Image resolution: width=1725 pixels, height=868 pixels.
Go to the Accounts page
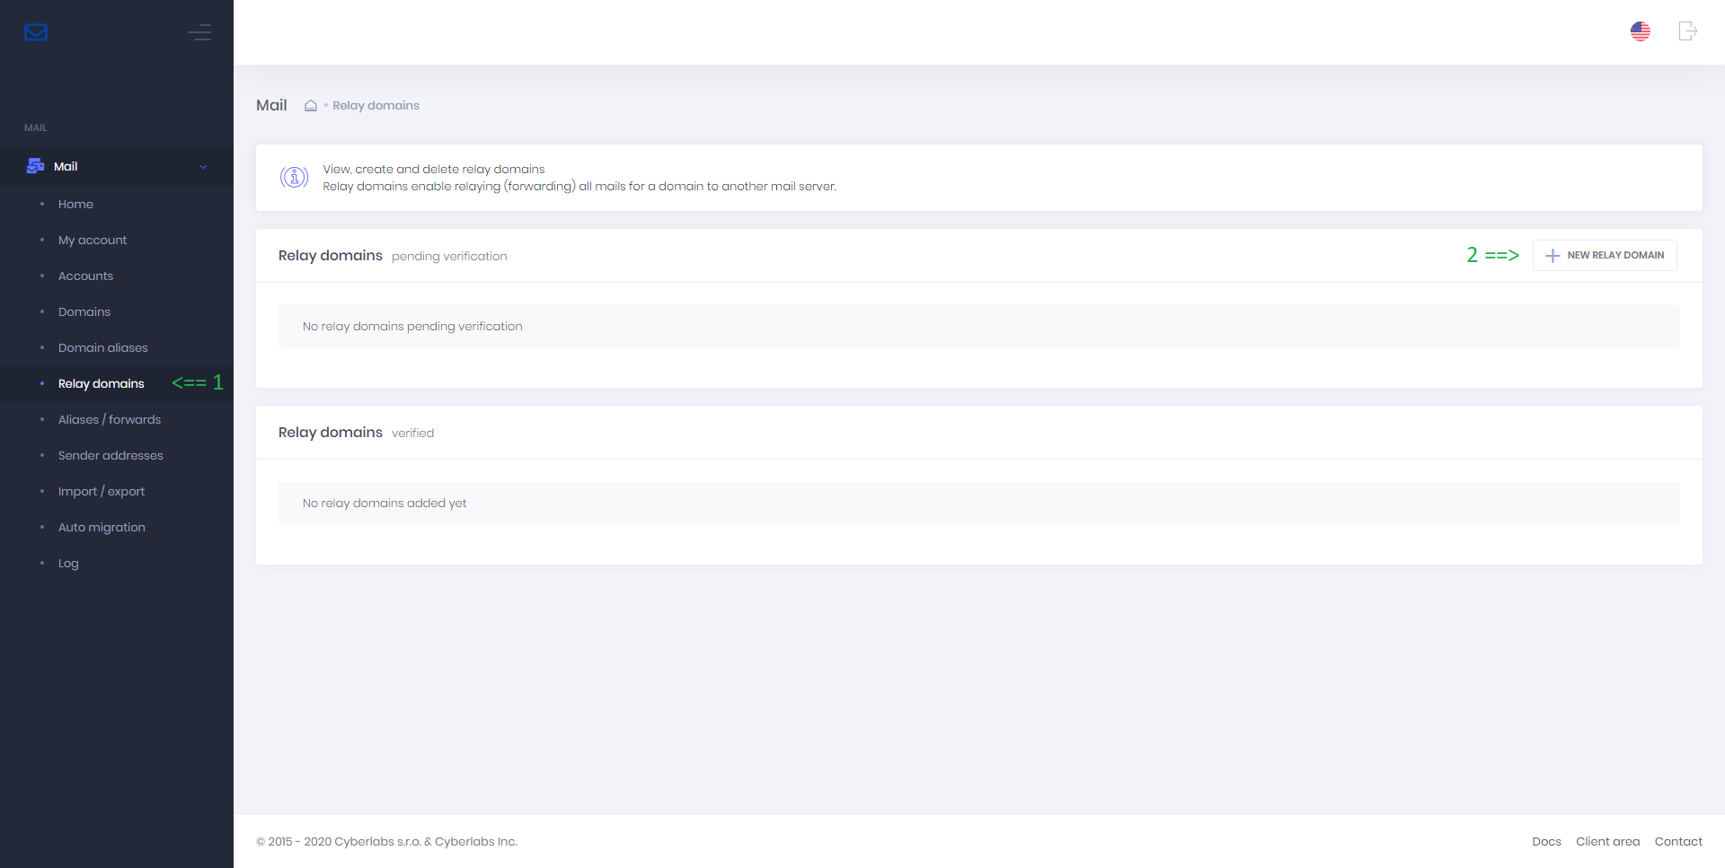coord(85,276)
